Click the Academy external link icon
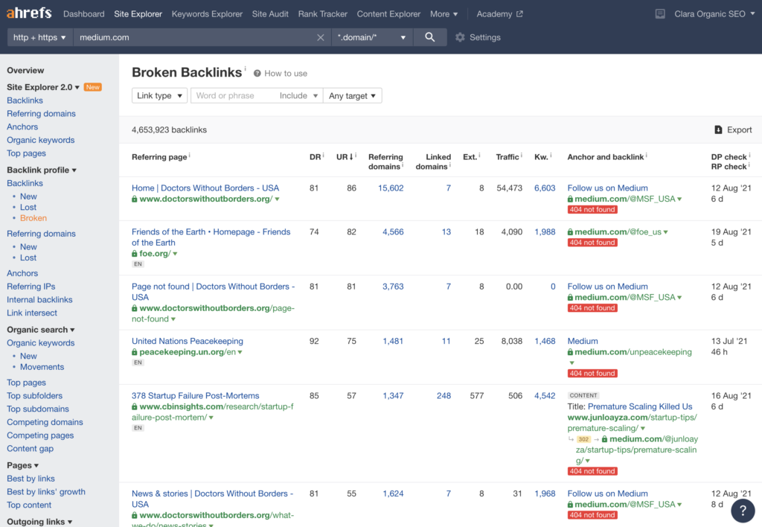Screen dimensions: 762x527 (x=519, y=14)
